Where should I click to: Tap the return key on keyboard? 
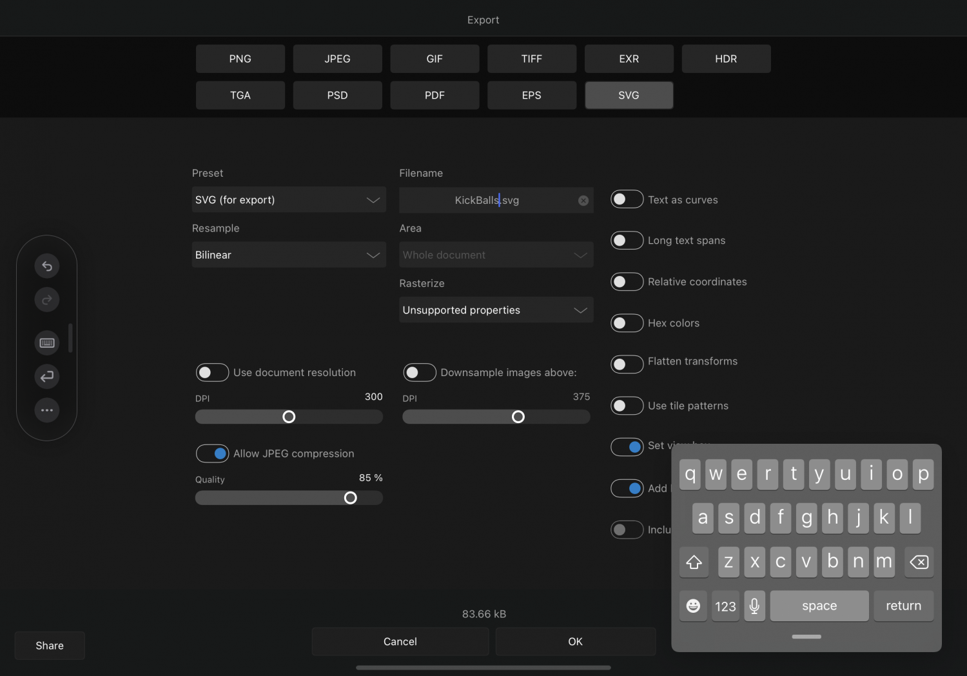coord(903,606)
